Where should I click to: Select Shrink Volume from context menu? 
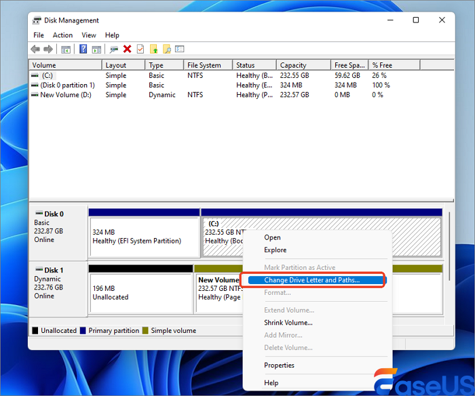(x=288, y=323)
